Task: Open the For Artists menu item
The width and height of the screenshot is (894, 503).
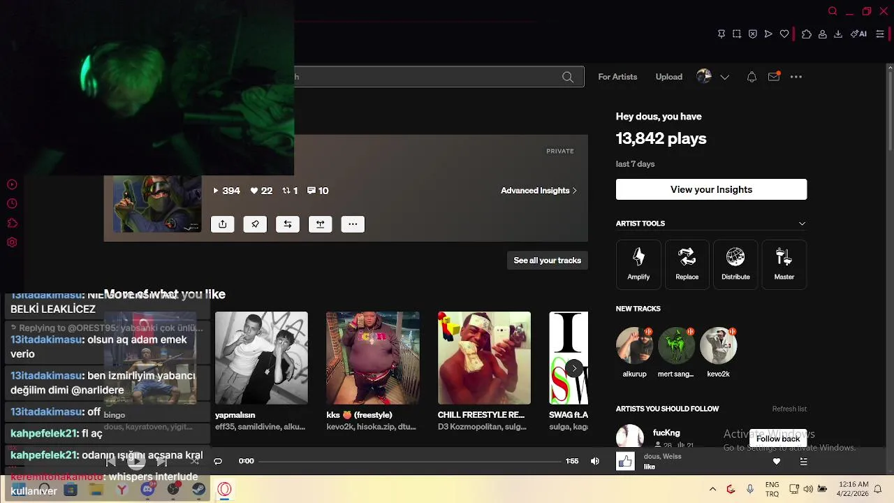Action: [x=617, y=77]
